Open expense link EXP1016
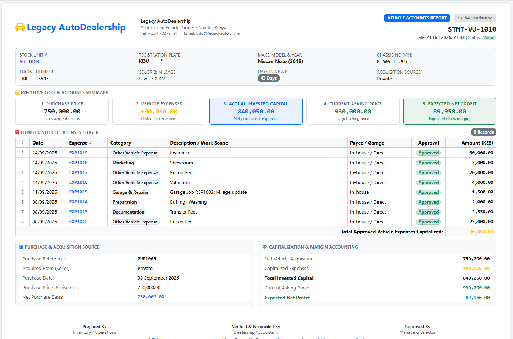This screenshot has height=339, width=513. point(79,182)
